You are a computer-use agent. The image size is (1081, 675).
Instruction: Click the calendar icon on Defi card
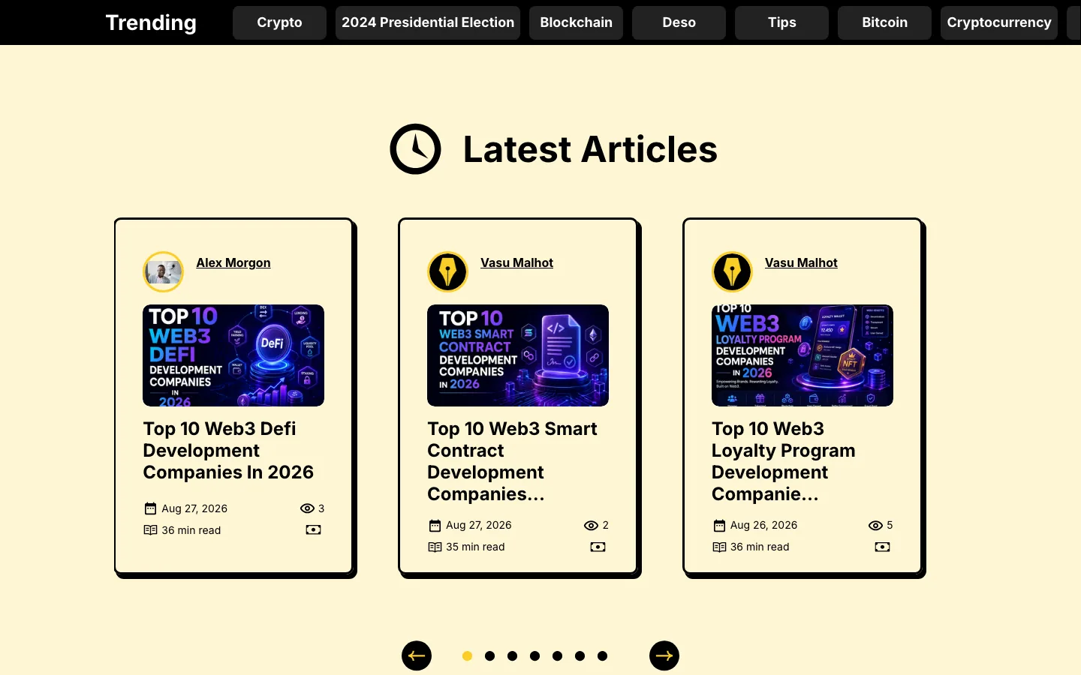[150, 508]
